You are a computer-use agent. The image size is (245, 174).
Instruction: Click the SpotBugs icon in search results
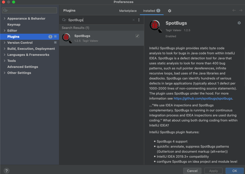[x=67, y=38]
